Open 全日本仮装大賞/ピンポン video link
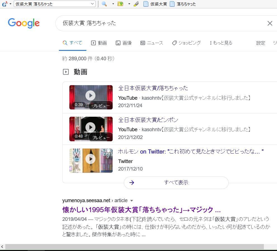The image size is (277, 251). pos(148,120)
